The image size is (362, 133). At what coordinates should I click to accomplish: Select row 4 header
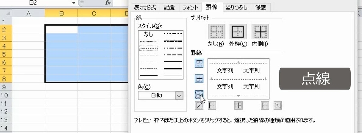[x=6, y=46]
